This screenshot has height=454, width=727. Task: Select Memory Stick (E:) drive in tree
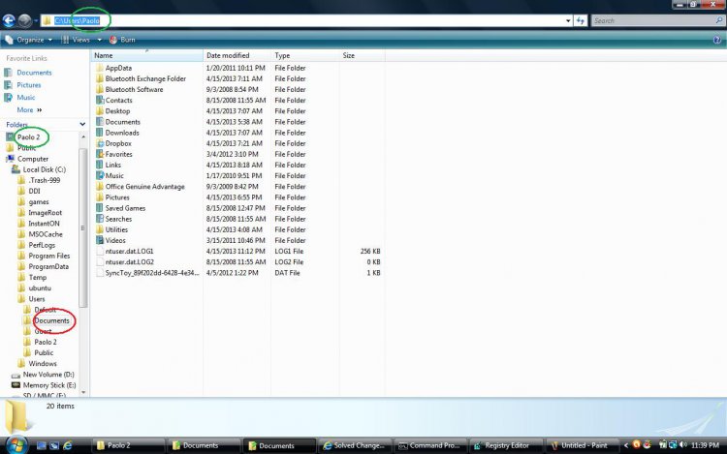49,385
